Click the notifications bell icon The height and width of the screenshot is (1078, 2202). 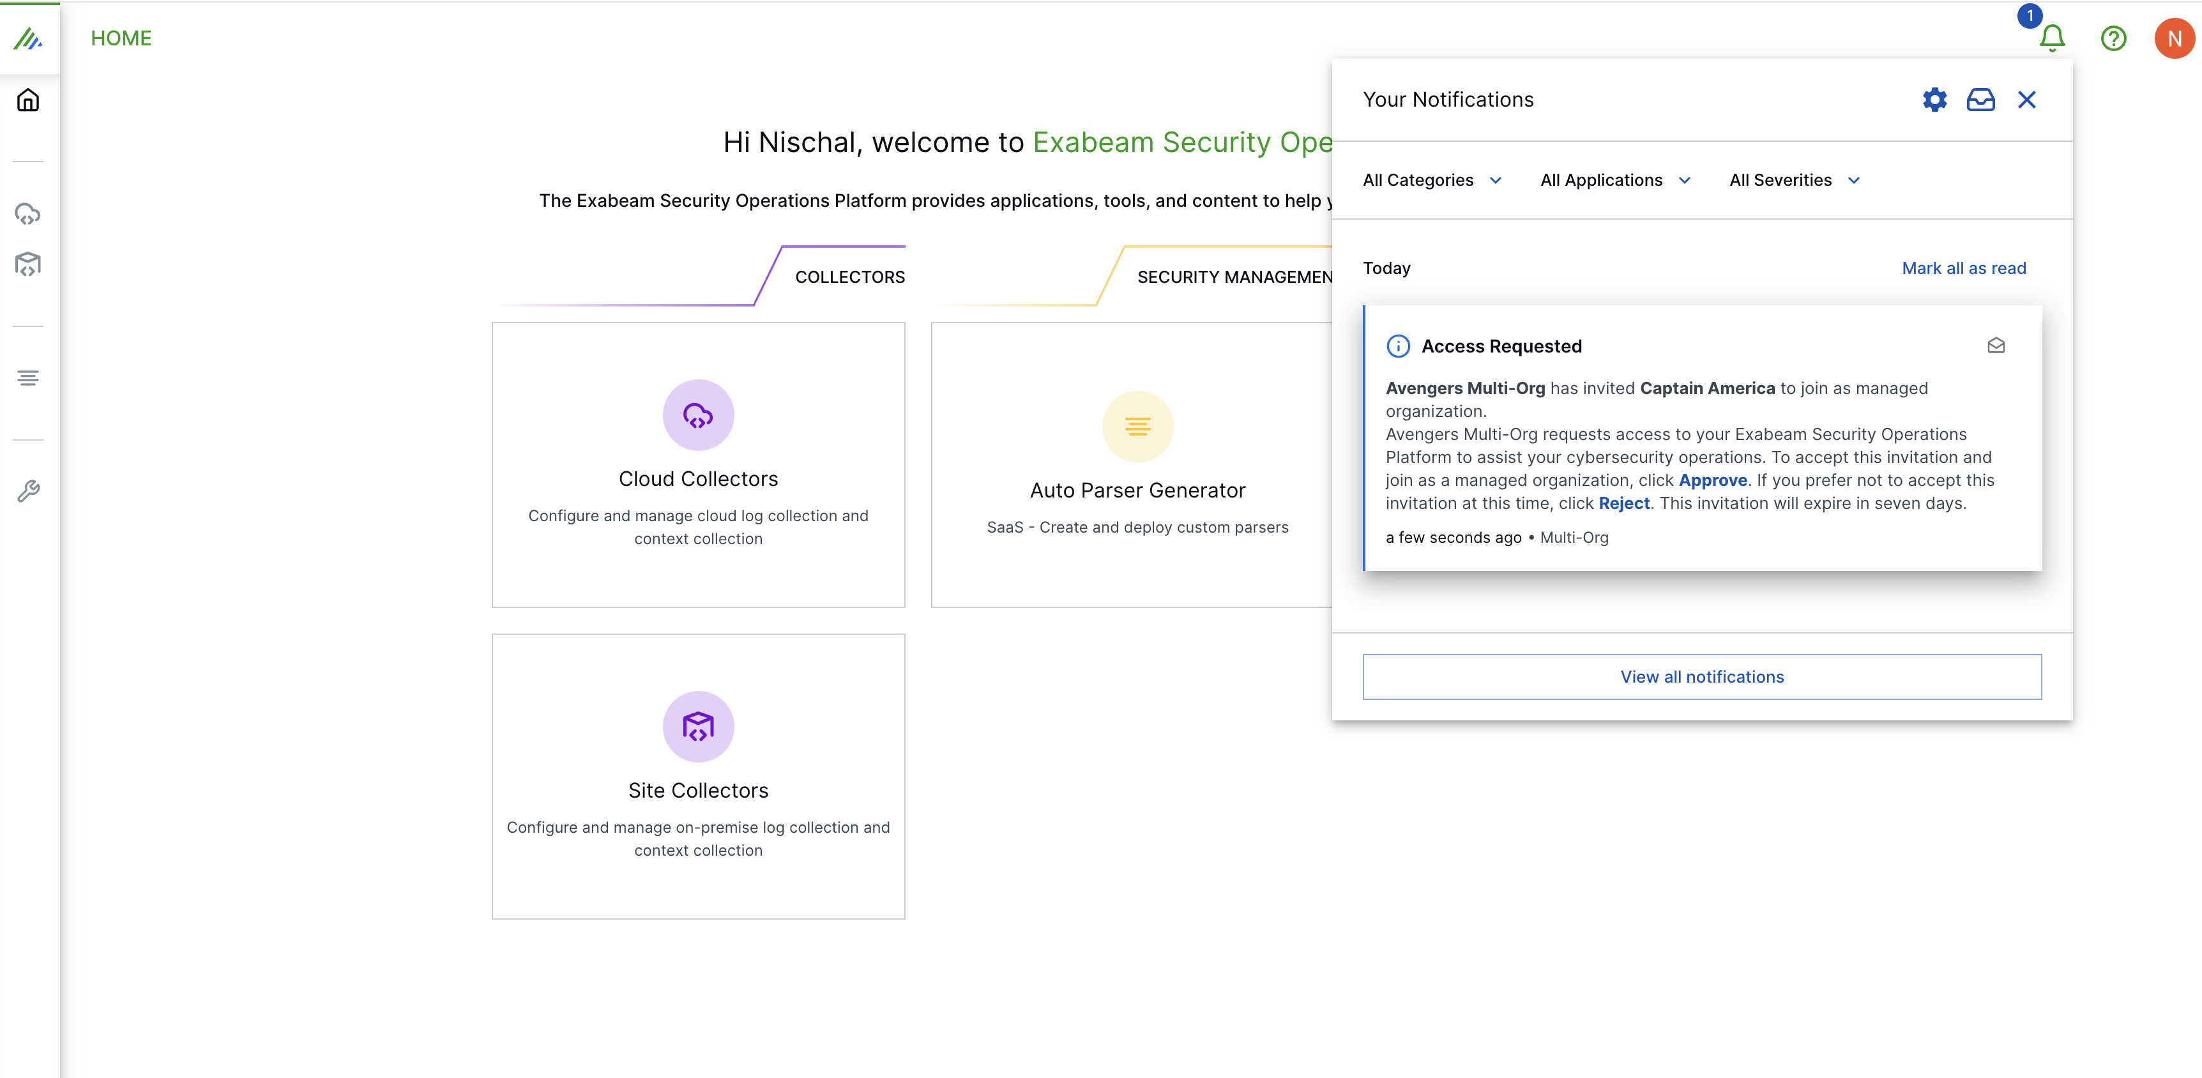2051,38
